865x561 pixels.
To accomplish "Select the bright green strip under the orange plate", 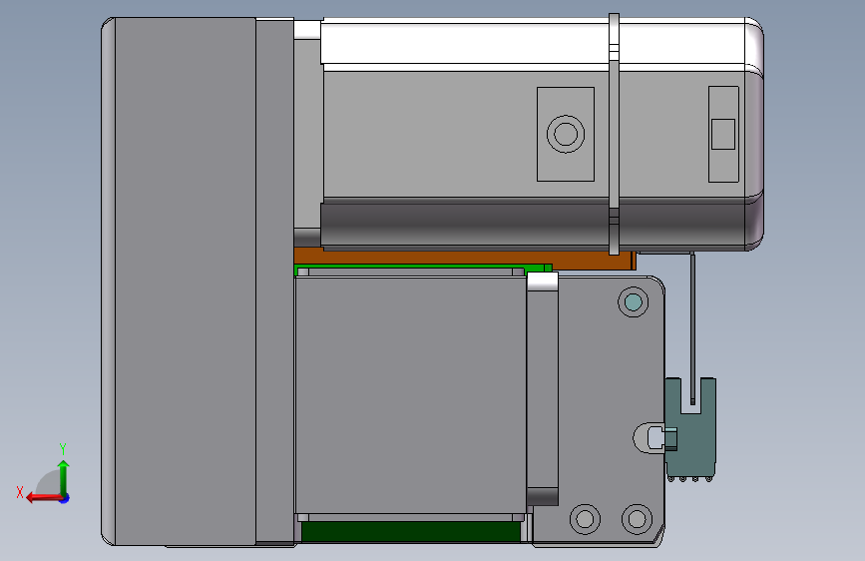I will pos(424,270).
